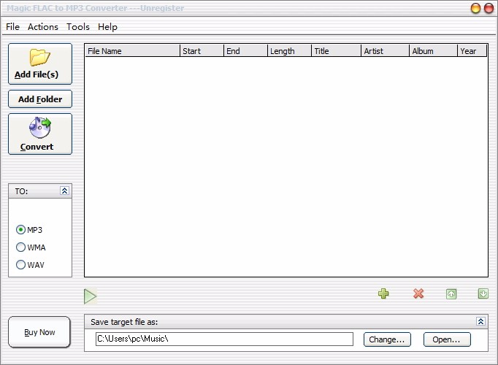The image size is (498, 365).
Task: Open the Actions menu
Action: [43, 27]
